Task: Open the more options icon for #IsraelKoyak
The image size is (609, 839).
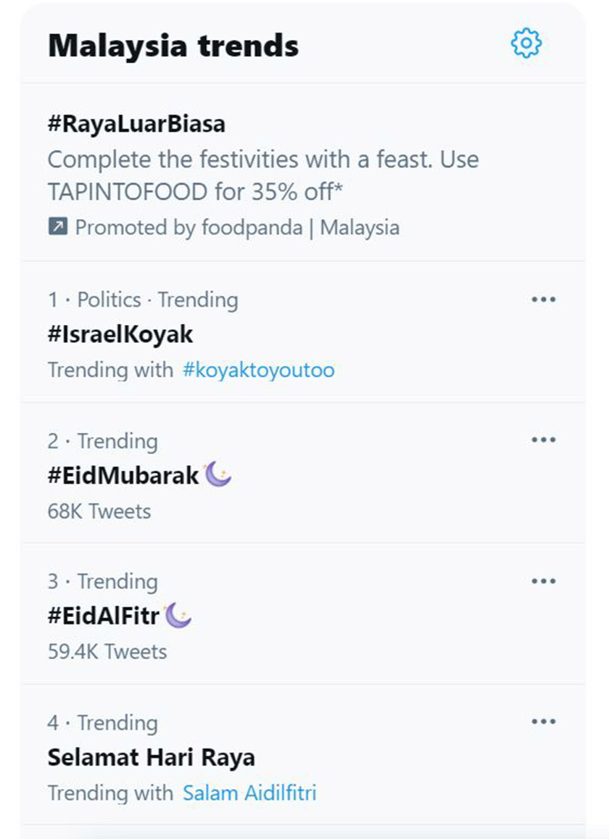Action: click(544, 299)
